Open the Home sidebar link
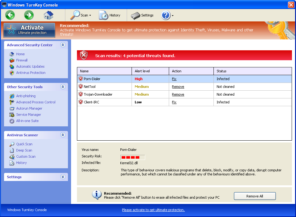The height and width of the screenshot is (217, 296). pos(20,54)
